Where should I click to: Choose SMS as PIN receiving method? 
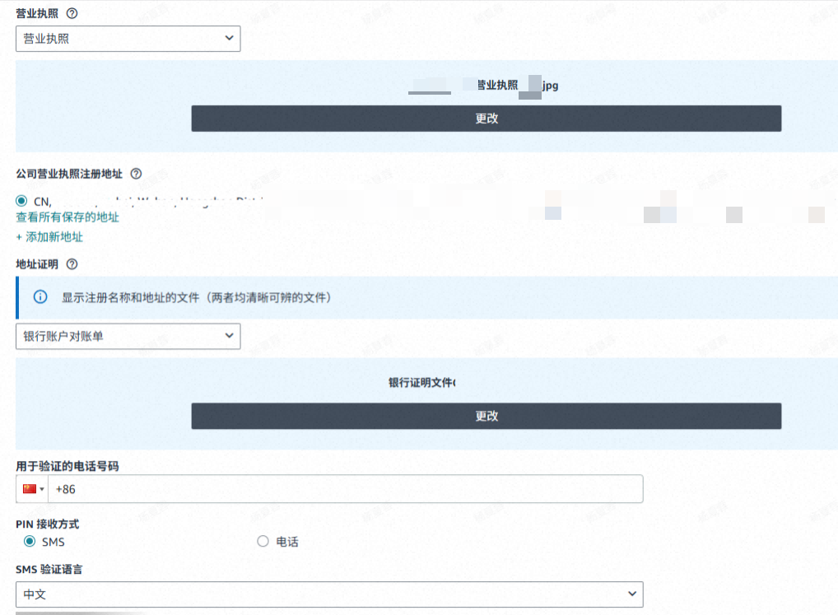(x=30, y=542)
